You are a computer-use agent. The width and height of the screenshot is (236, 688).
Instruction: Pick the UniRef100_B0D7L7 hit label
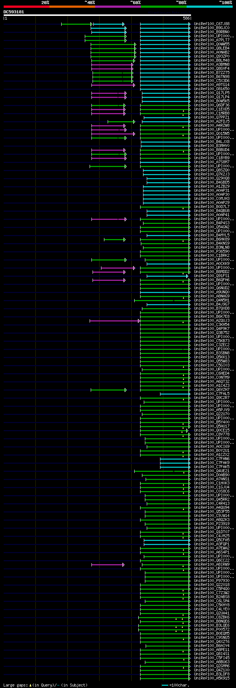pos(212,207)
